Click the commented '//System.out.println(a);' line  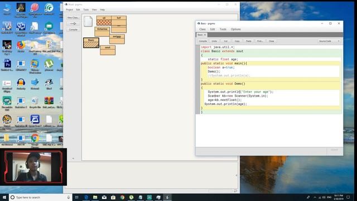coord(229,75)
